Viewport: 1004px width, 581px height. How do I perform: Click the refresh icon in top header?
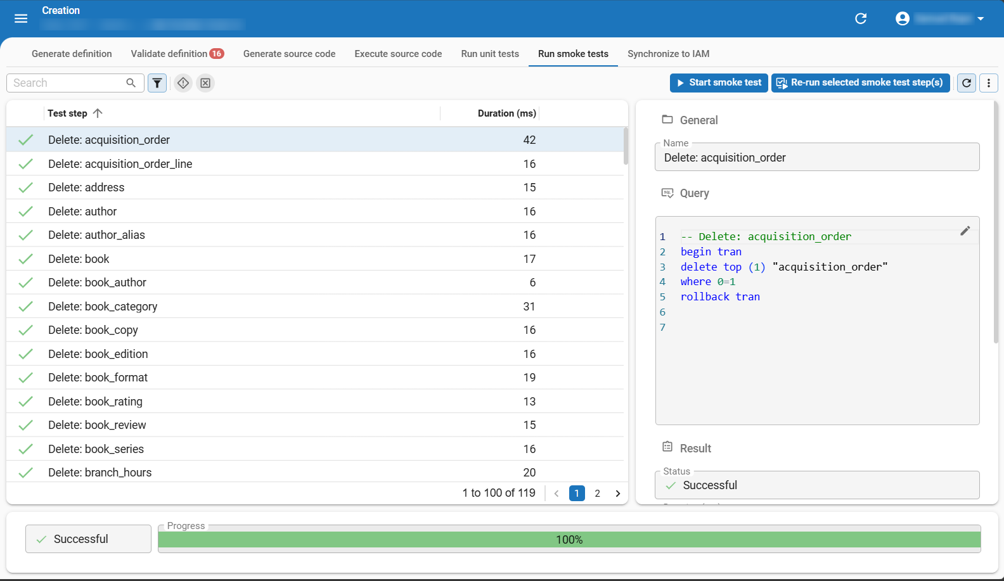pos(861,18)
